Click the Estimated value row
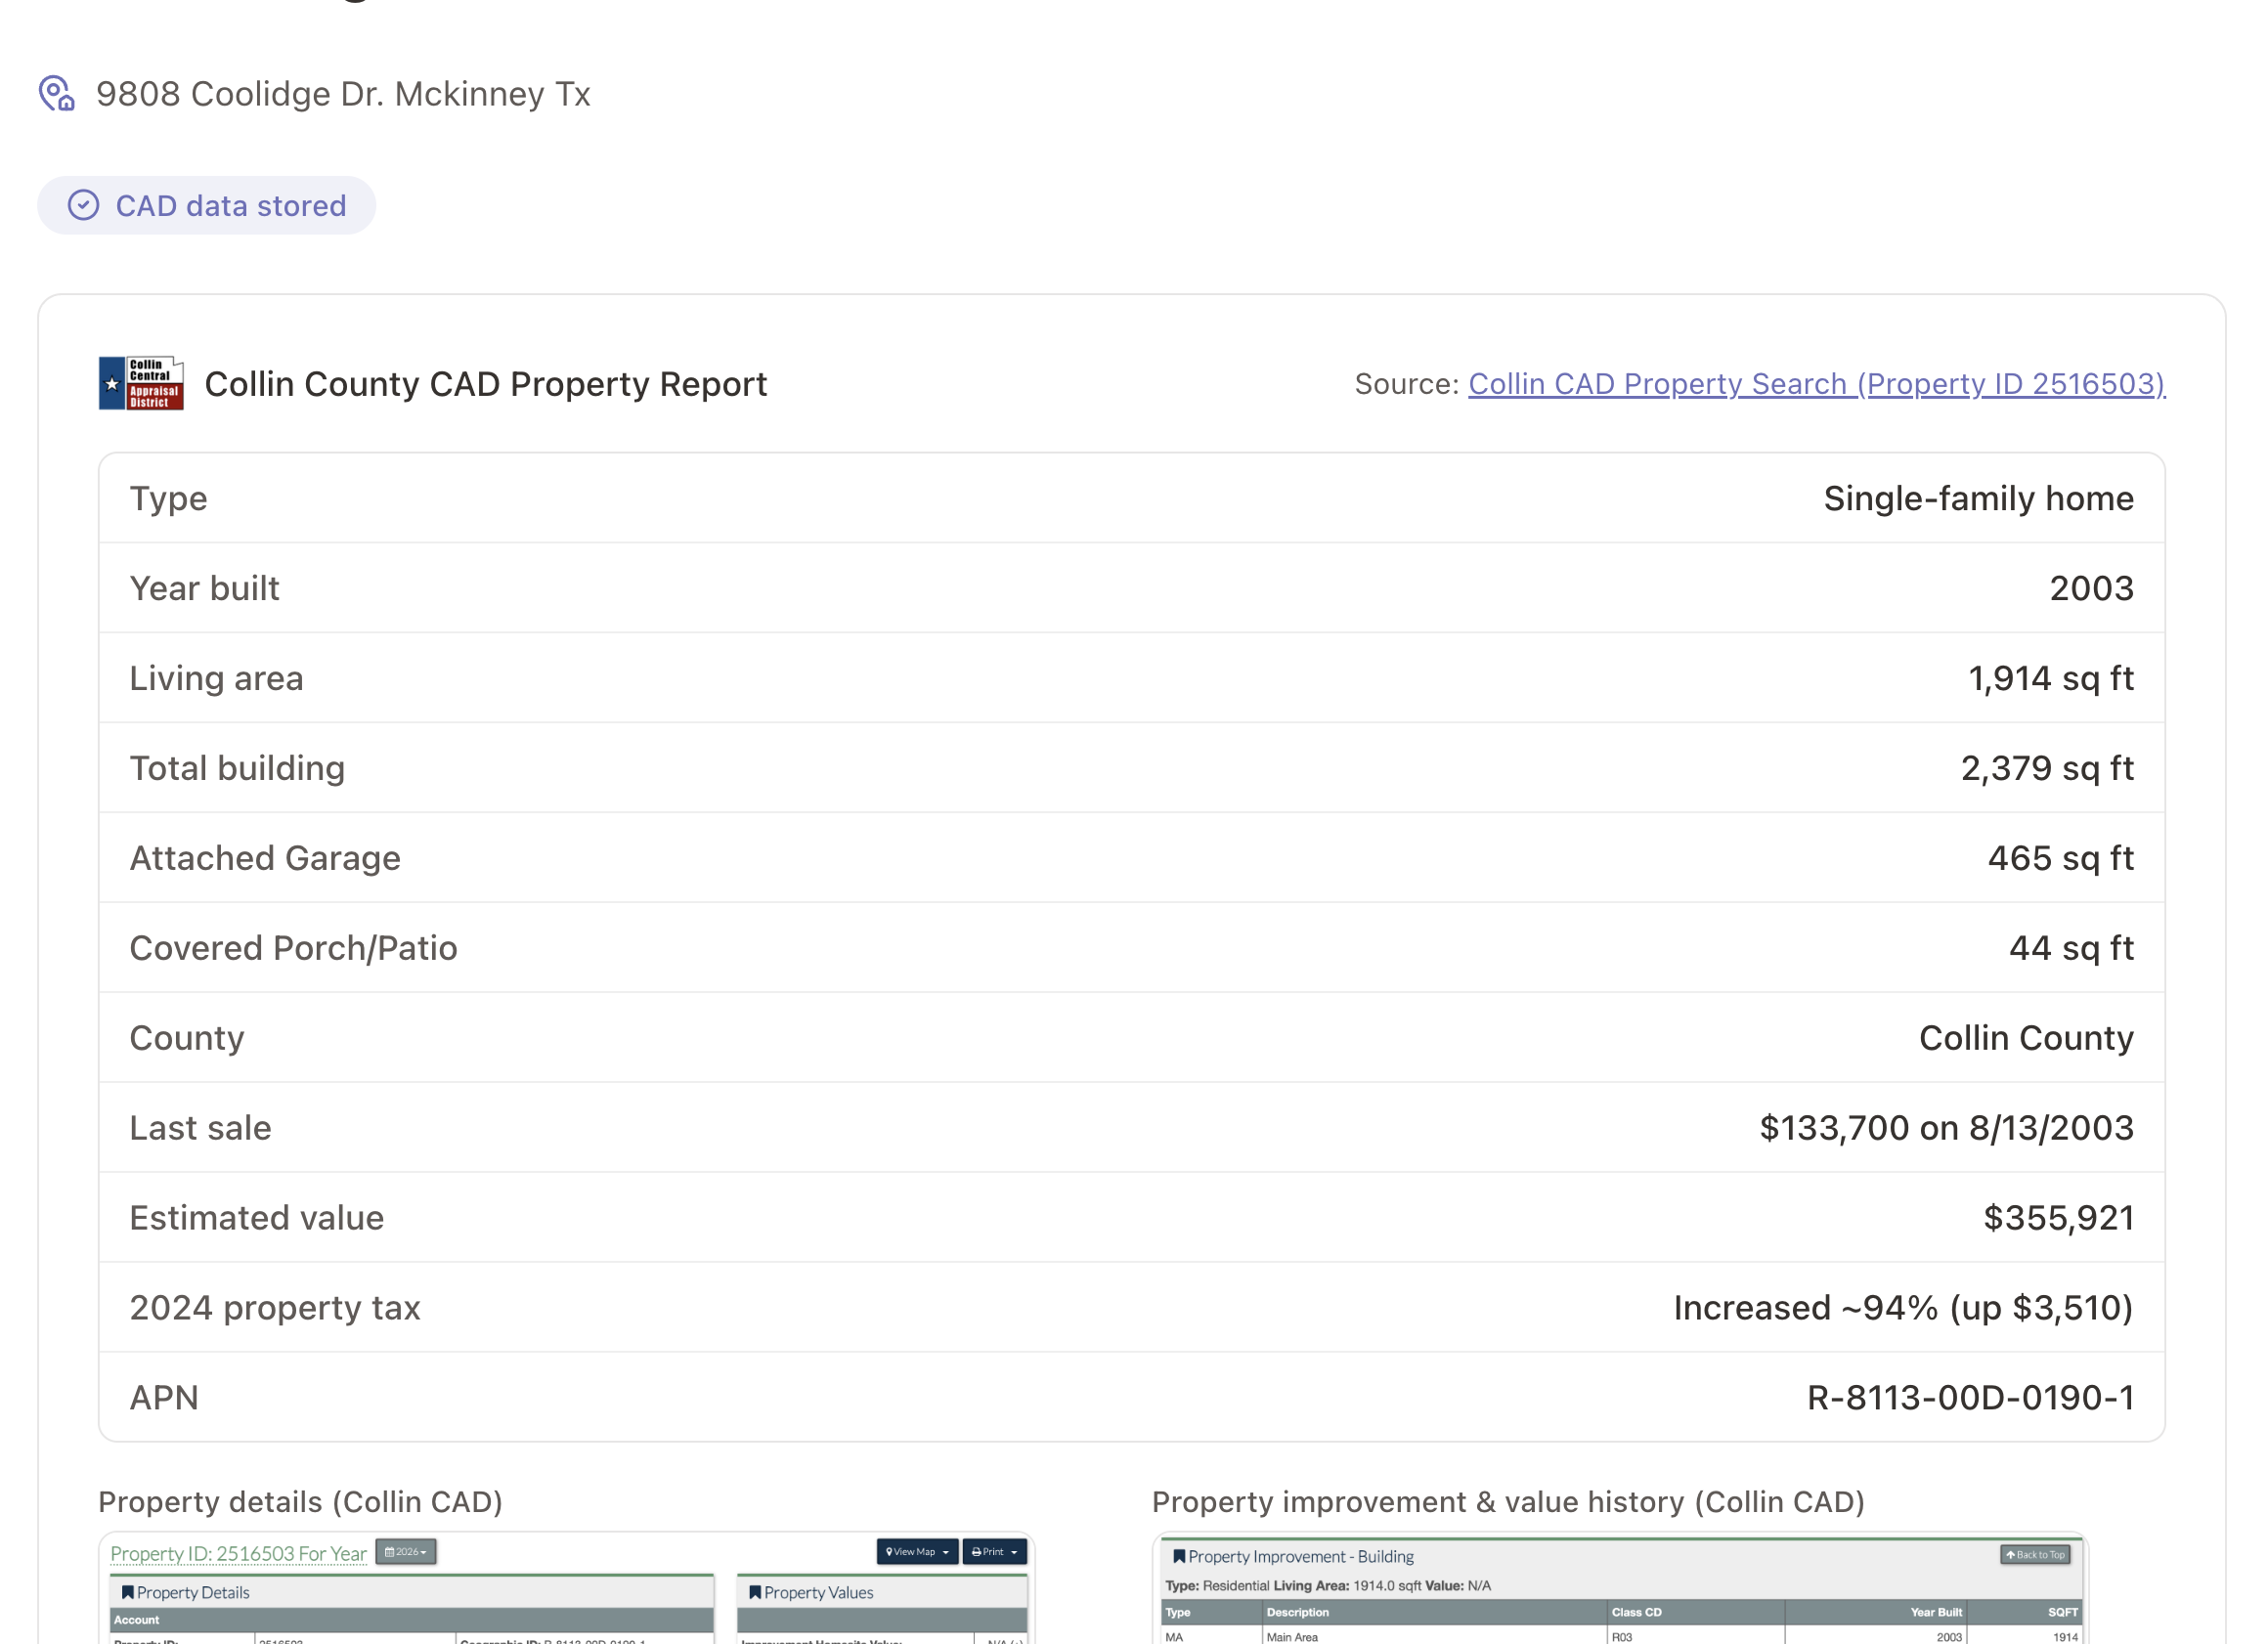The image size is (2268, 1644). pyautogui.click(x=1132, y=1217)
